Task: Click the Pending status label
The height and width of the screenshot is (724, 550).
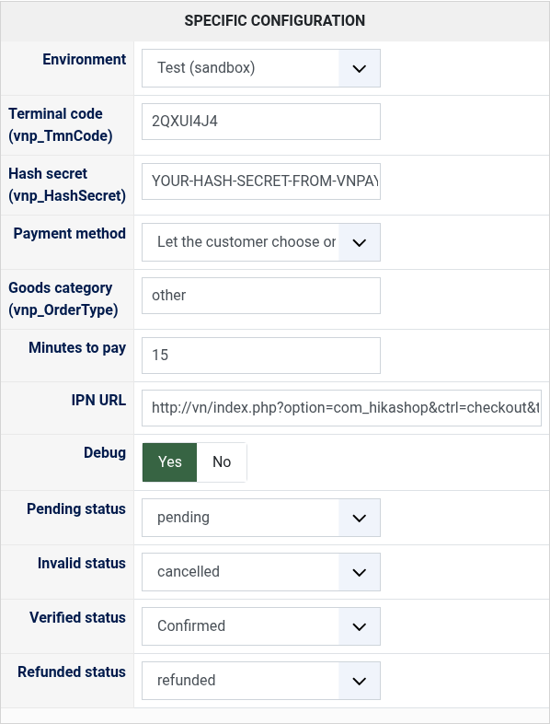Action: [x=76, y=508]
